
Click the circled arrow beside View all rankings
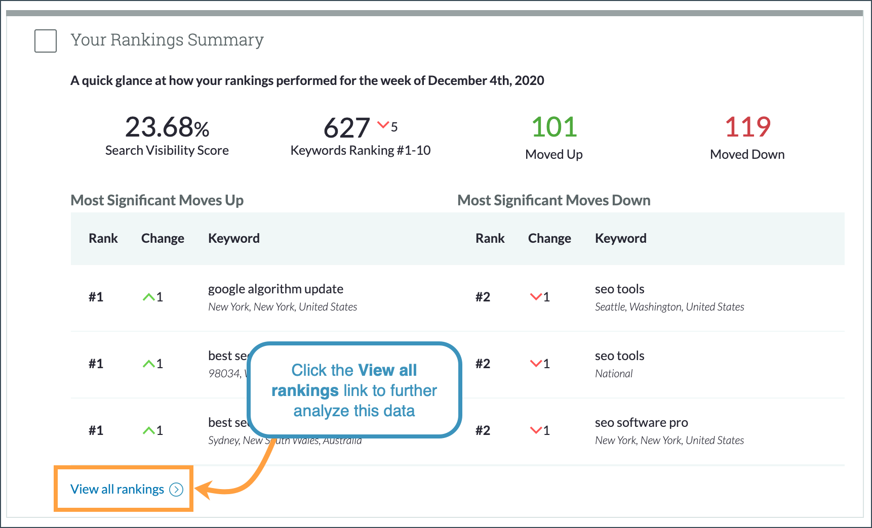click(176, 489)
